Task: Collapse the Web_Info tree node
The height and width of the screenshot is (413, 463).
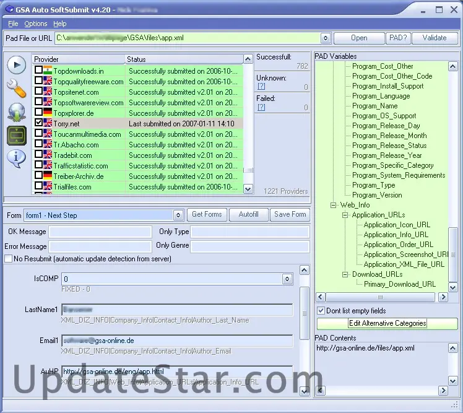Action: pyautogui.click(x=334, y=206)
